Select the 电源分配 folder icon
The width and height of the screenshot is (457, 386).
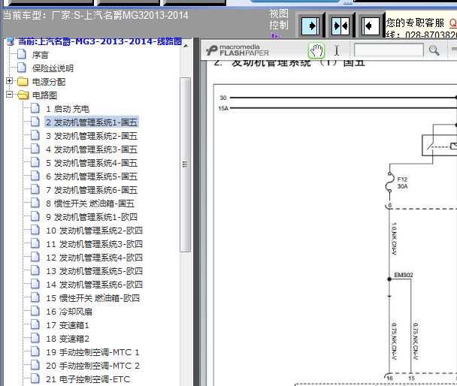[23, 82]
